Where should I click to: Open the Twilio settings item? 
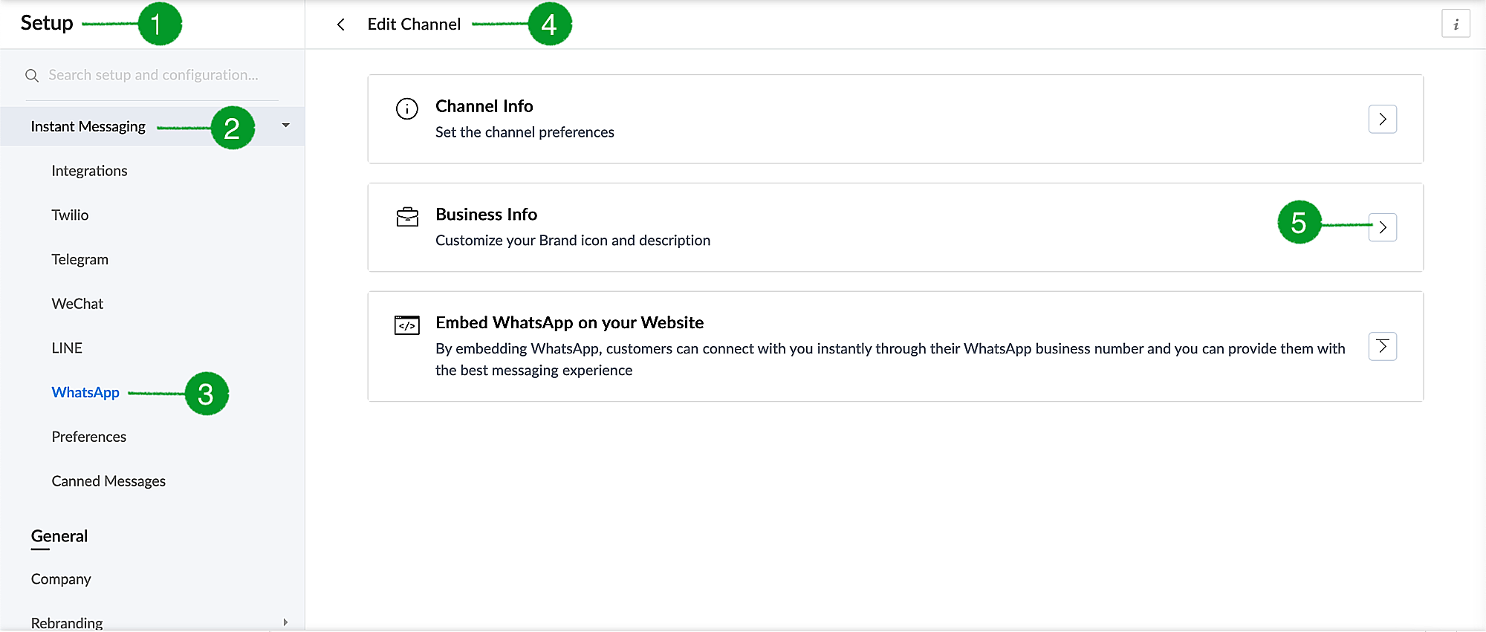coord(70,215)
